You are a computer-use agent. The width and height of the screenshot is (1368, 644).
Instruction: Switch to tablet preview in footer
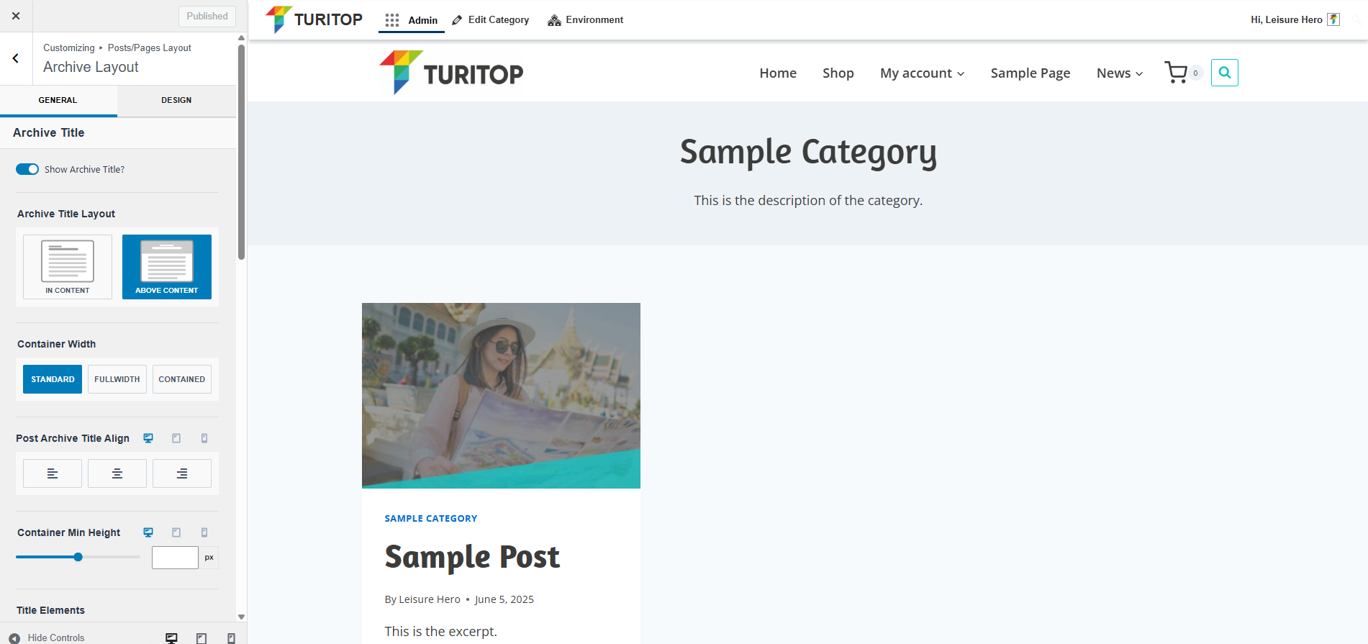(201, 638)
